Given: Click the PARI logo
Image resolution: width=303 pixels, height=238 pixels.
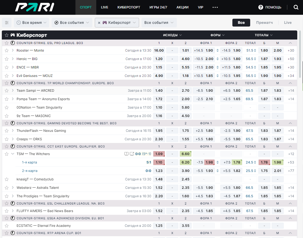Looking at the screenshot, I should [x=35, y=7].
